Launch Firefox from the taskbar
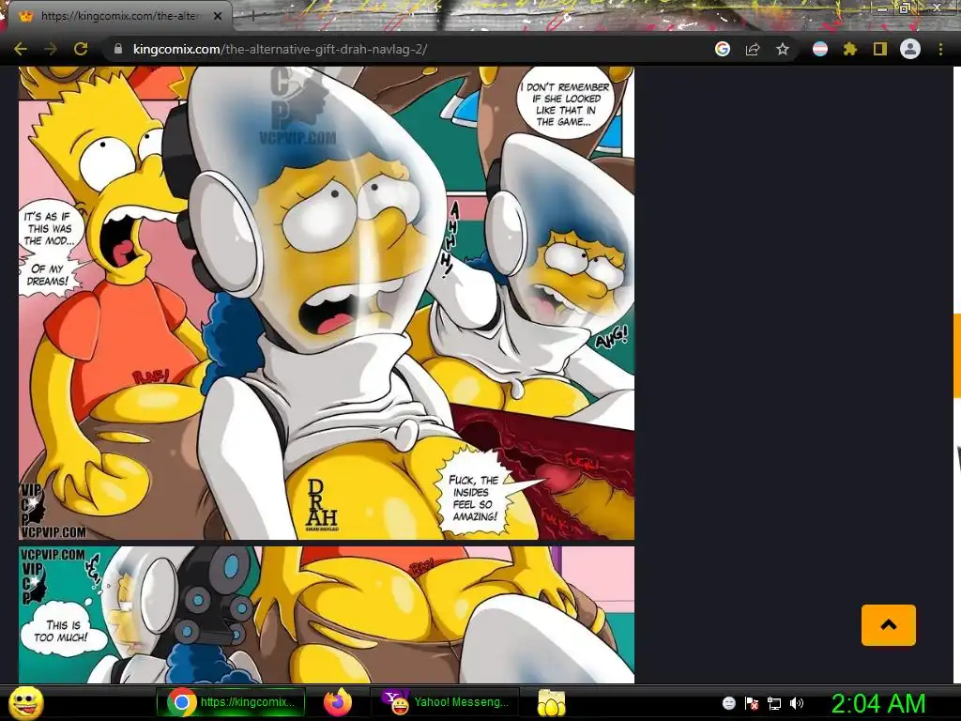Image resolution: width=961 pixels, height=721 pixels. click(338, 702)
